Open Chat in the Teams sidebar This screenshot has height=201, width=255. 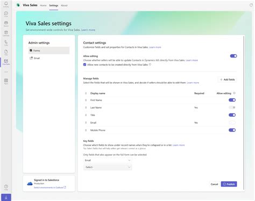pos(6,14)
